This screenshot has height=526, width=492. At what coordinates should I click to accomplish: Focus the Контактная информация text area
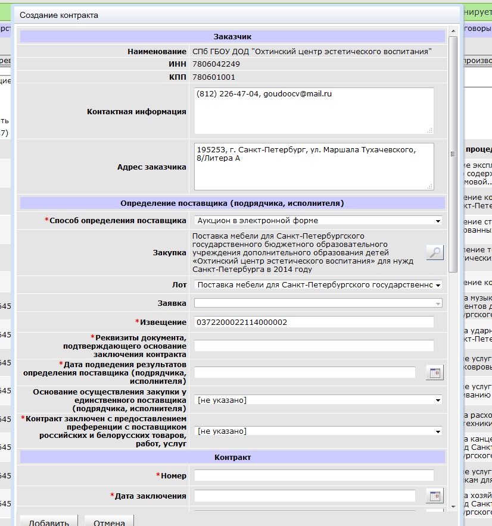click(x=314, y=111)
